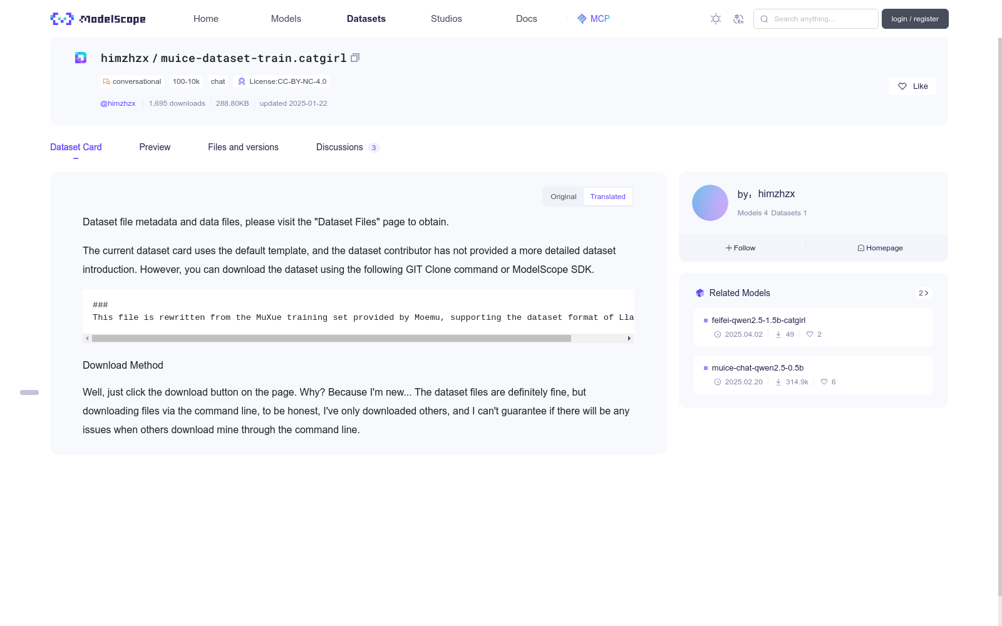1002x626 pixels.
Task: Click the "288.80KB" size text
Action: [232, 103]
